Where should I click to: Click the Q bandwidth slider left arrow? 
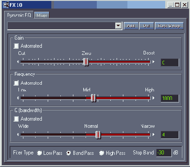18,135
